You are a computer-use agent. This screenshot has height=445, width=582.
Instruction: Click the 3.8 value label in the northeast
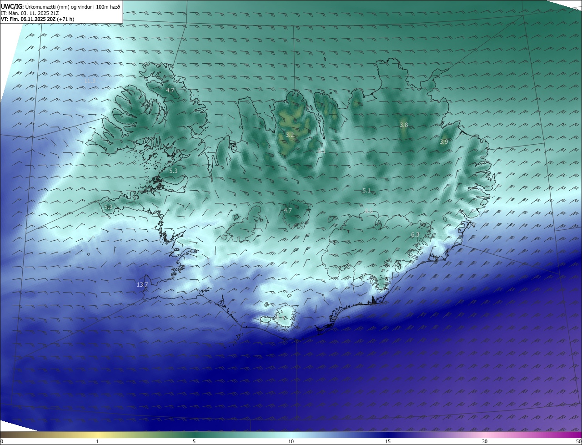coord(404,125)
